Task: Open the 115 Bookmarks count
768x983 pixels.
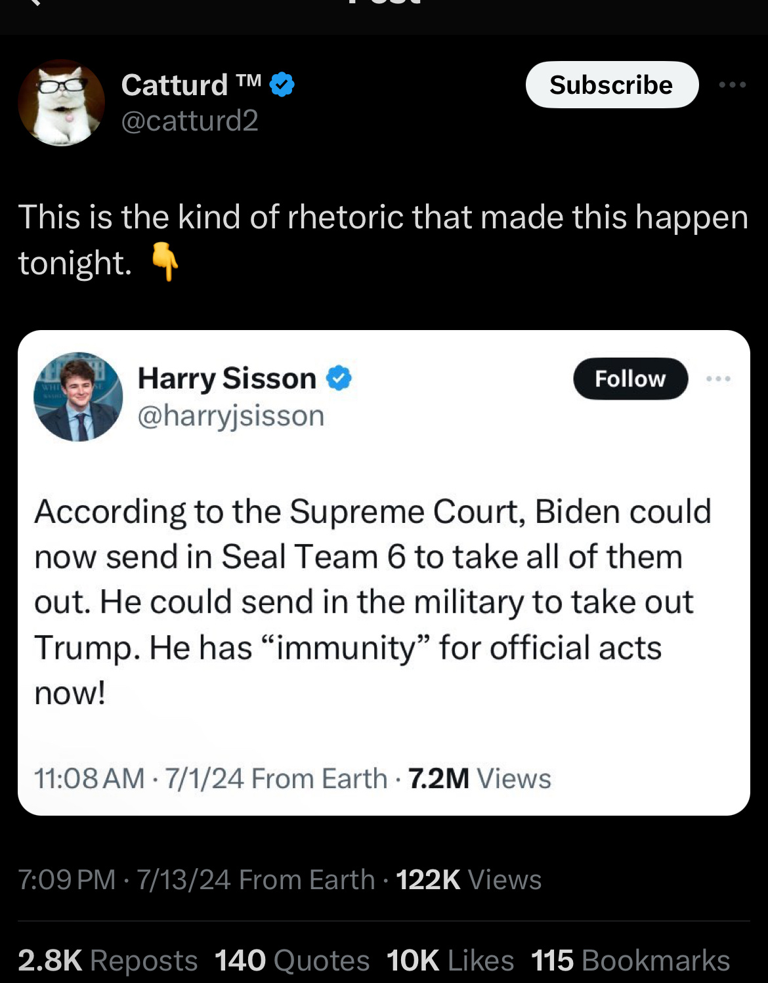Action: [630, 960]
